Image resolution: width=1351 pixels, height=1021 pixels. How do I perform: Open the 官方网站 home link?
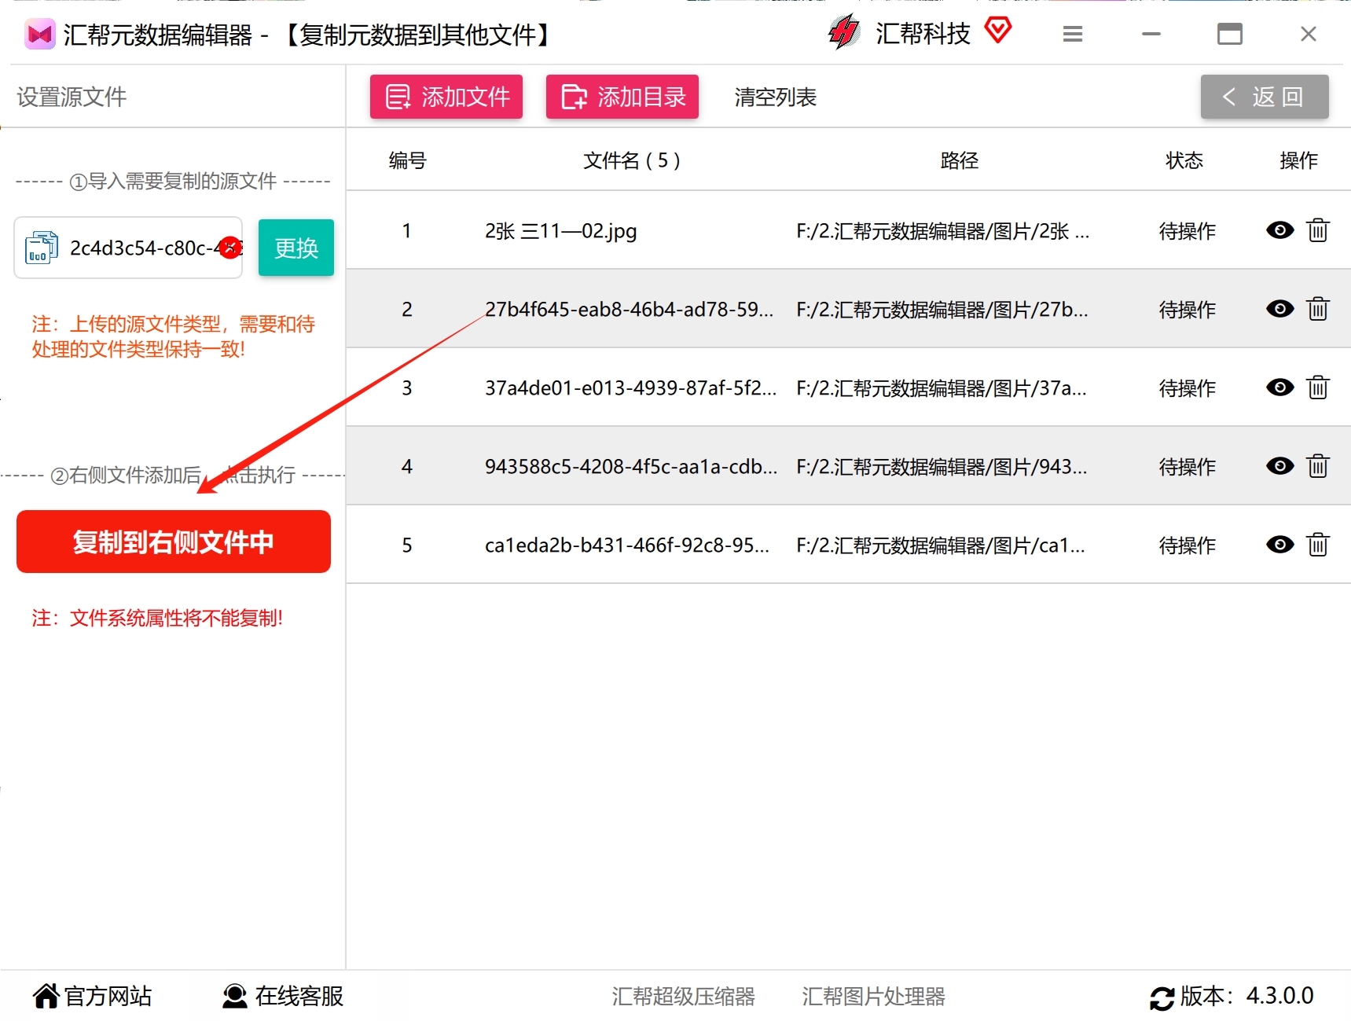92,996
